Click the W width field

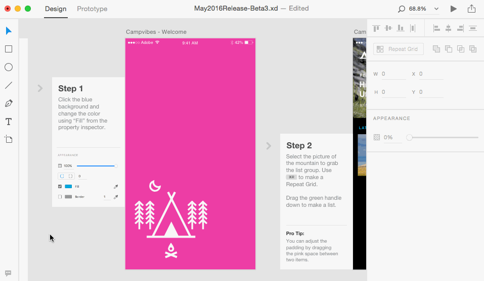click(x=393, y=74)
